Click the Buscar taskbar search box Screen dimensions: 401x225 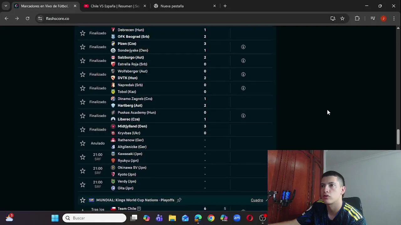pos(94,218)
